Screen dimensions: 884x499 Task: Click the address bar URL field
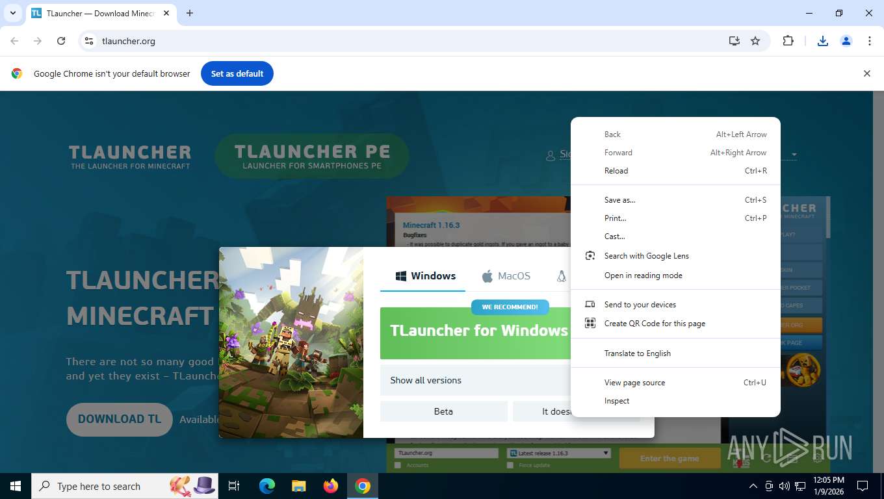[x=409, y=41]
